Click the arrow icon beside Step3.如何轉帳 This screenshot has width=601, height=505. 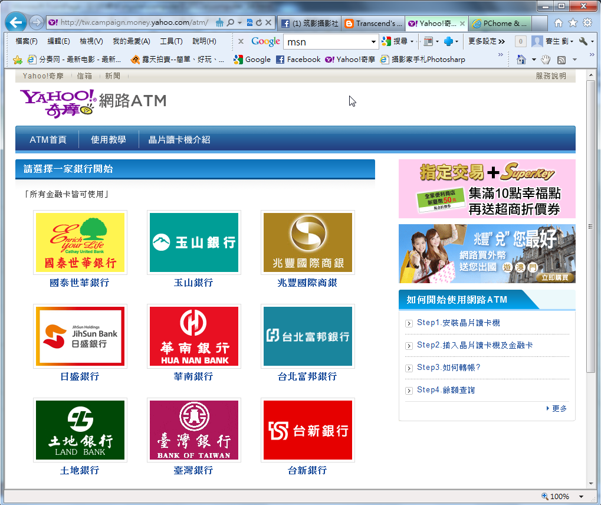click(409, 368)
